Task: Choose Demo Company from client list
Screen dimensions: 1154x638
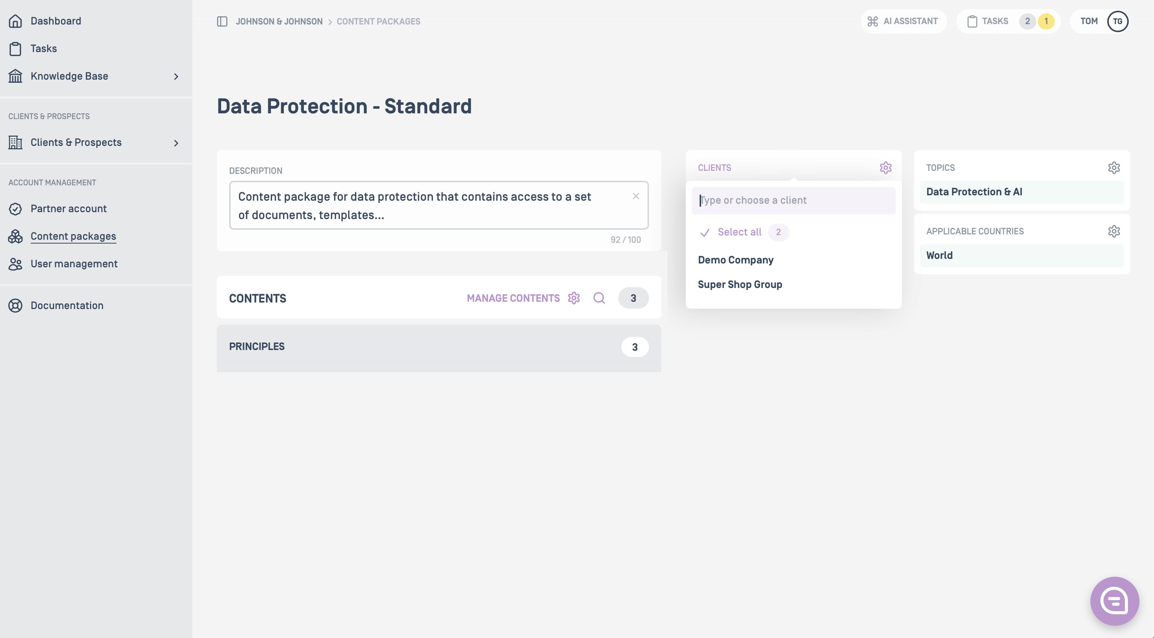Action: (735, 260)
